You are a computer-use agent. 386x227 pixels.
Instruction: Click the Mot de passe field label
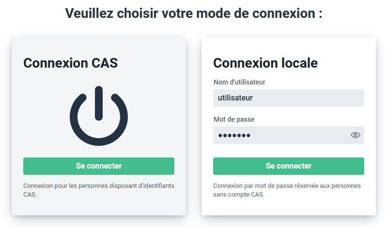click(x=234, y=119)
